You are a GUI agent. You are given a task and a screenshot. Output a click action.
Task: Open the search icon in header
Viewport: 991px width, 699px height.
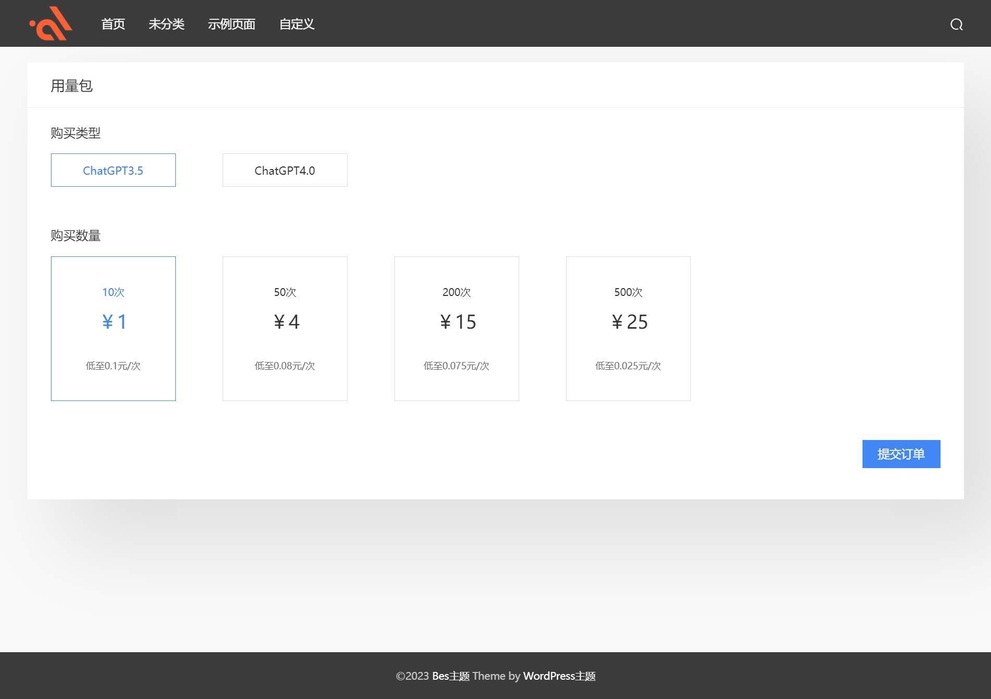(x=956, y=24)
